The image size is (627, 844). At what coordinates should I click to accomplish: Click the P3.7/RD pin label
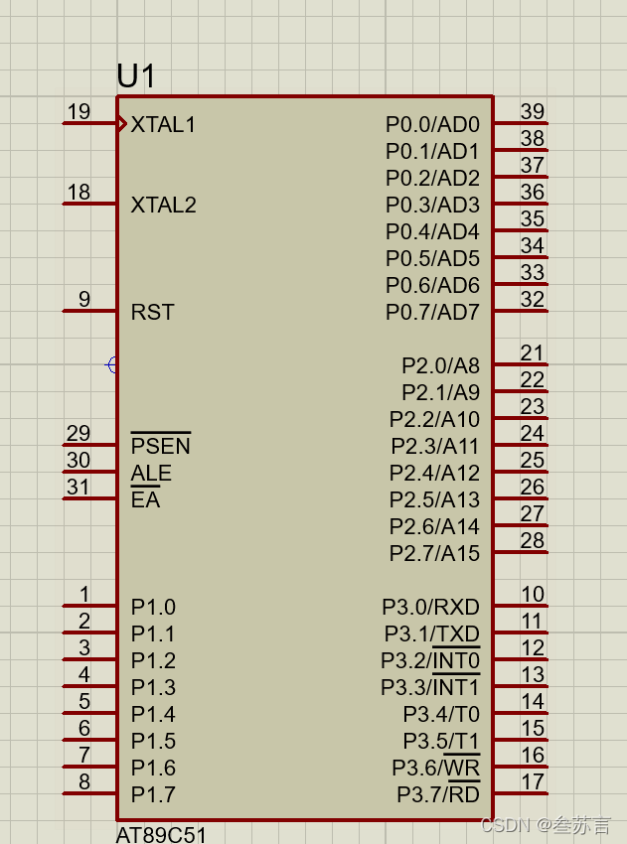point(438,793)
